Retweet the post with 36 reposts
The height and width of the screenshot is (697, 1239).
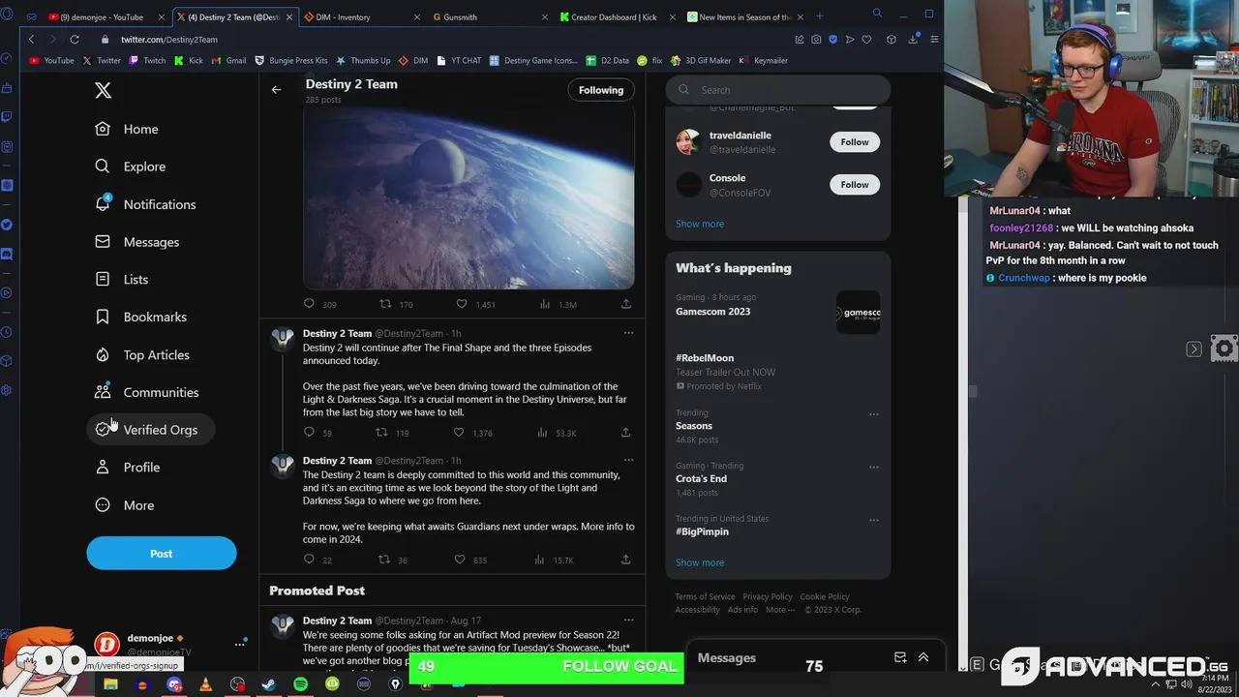coord(383,560)
